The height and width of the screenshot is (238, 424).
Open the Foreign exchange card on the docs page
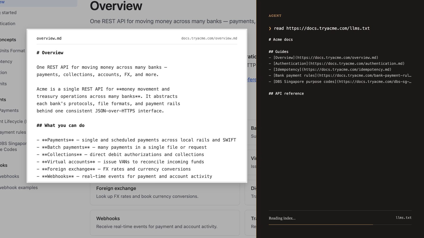pos(165,194)
